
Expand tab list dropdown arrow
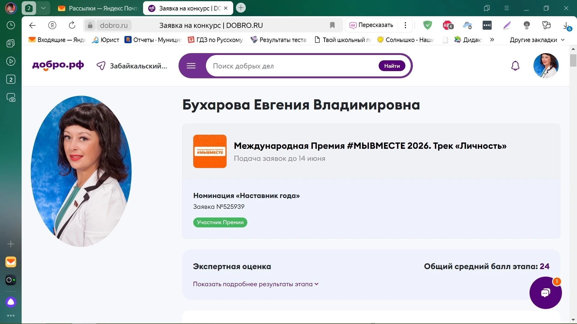pos(43,8)
